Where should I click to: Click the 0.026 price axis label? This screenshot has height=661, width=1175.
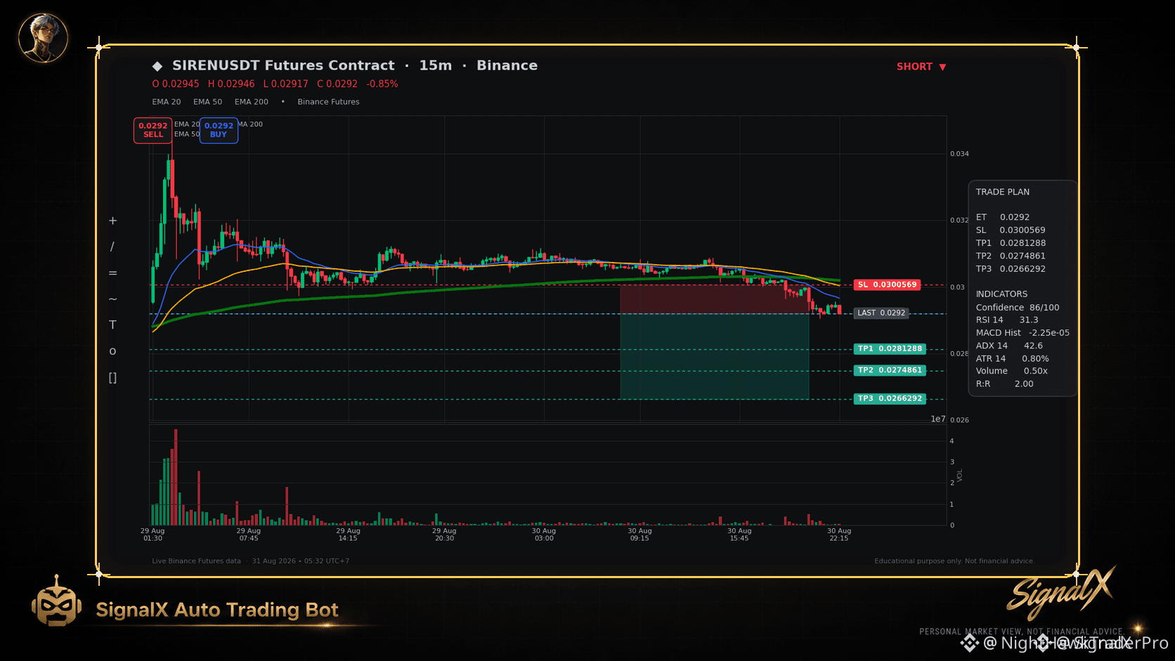(x=959, y=420)
